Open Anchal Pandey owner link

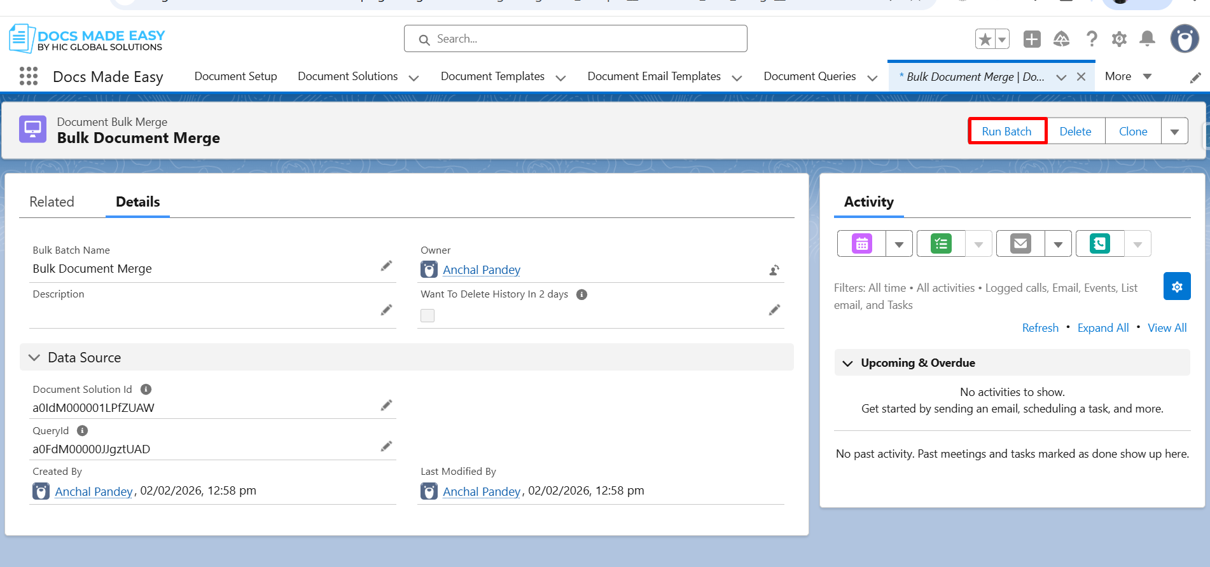481,270
